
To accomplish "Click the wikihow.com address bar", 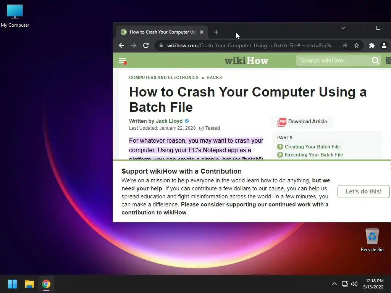I will 250,46.
